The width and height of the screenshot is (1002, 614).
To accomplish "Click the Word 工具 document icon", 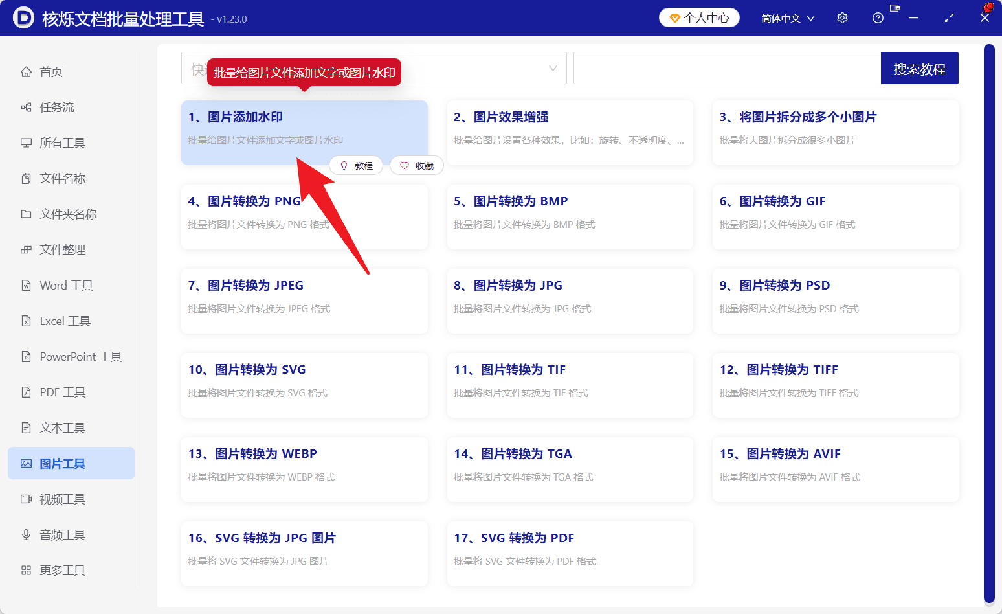I will 26,286.
